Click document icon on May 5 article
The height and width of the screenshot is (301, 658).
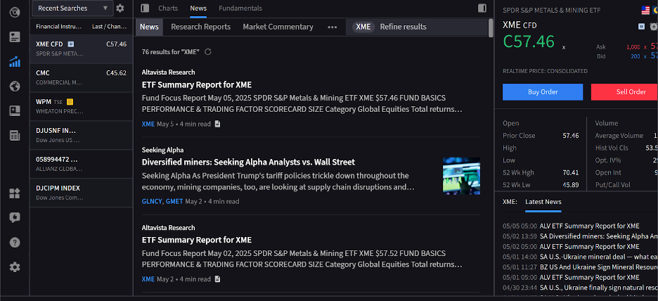(x=217, y=124)
